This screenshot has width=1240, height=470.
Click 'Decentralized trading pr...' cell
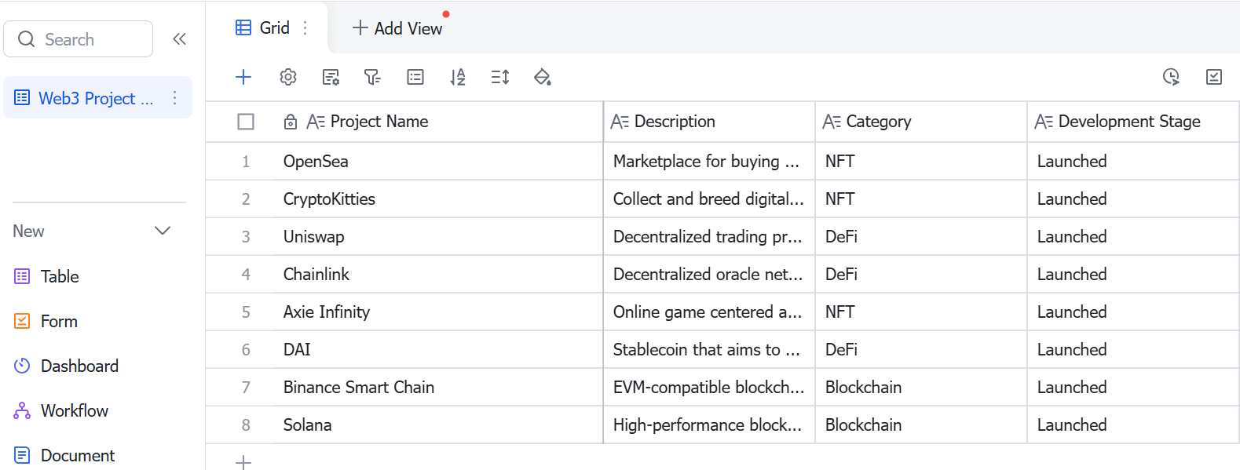[x=709, y=237]
